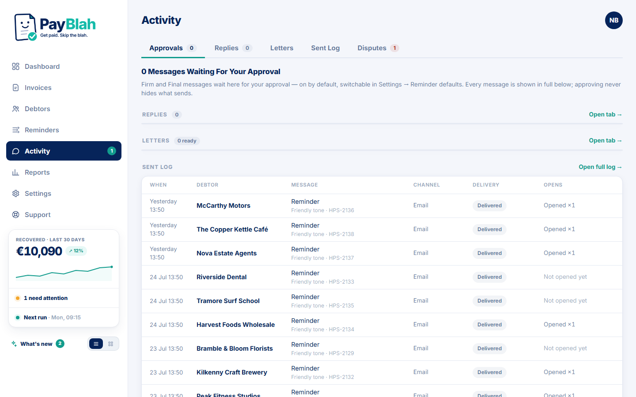
Task: Click the Debtors people icon
Action: pyautogui.click(x=15, y=109)
